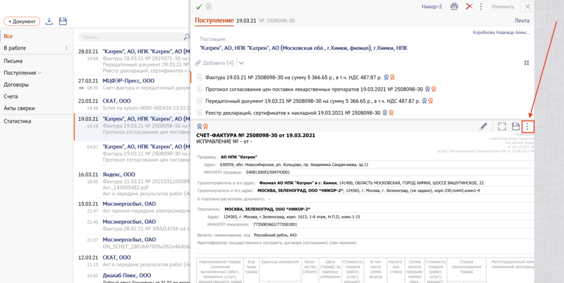Click the save icon in preview toolbar

[516, 126]
